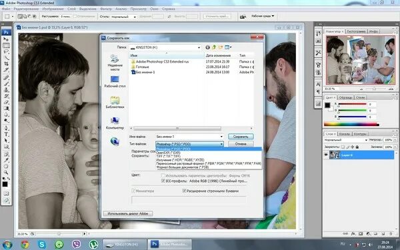Open Недавние места in save dialog
Screen dimensions: 400x250
(x=115, y=63)
